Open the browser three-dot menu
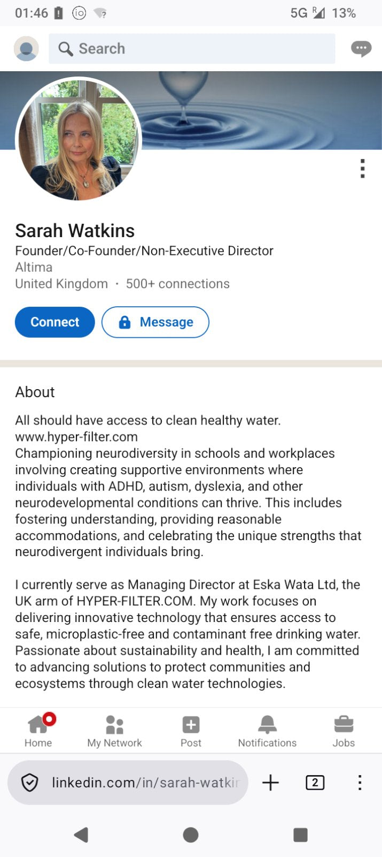This screenshot has width=382, height=857. tap(360, 783)
